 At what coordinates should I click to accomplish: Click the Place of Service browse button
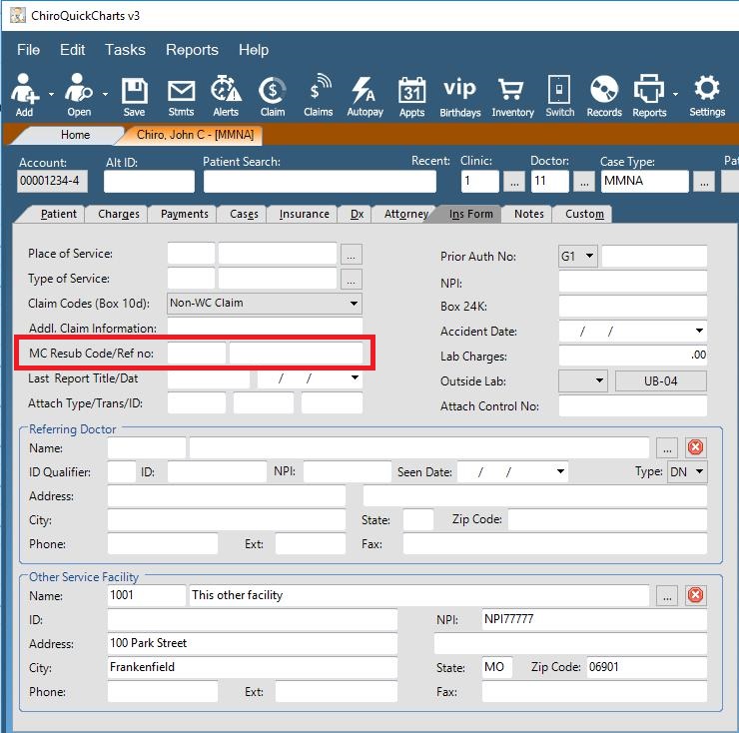351,254
